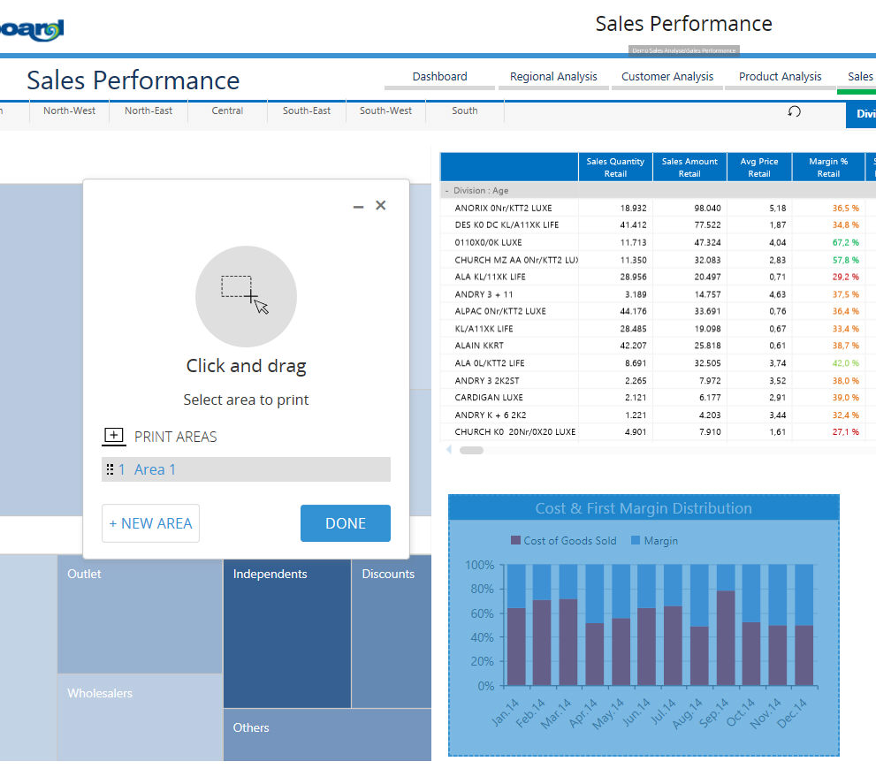Click the table's left scroll arrow
Viewport: 876px width, 769px height.
pyautogui.click(x=449, y=450)
